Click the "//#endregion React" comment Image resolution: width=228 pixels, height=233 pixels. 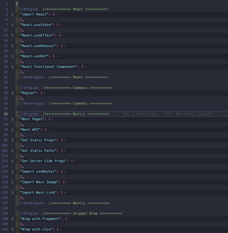(64, 77)
